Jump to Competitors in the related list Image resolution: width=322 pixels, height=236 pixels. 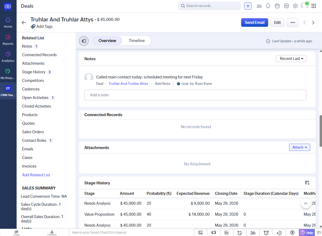(33, 81)
